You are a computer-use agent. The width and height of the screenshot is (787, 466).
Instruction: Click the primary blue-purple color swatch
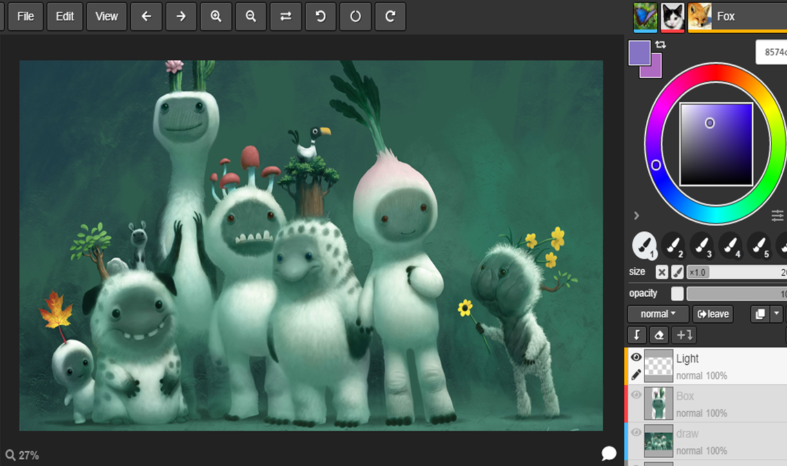coord(639,52)
